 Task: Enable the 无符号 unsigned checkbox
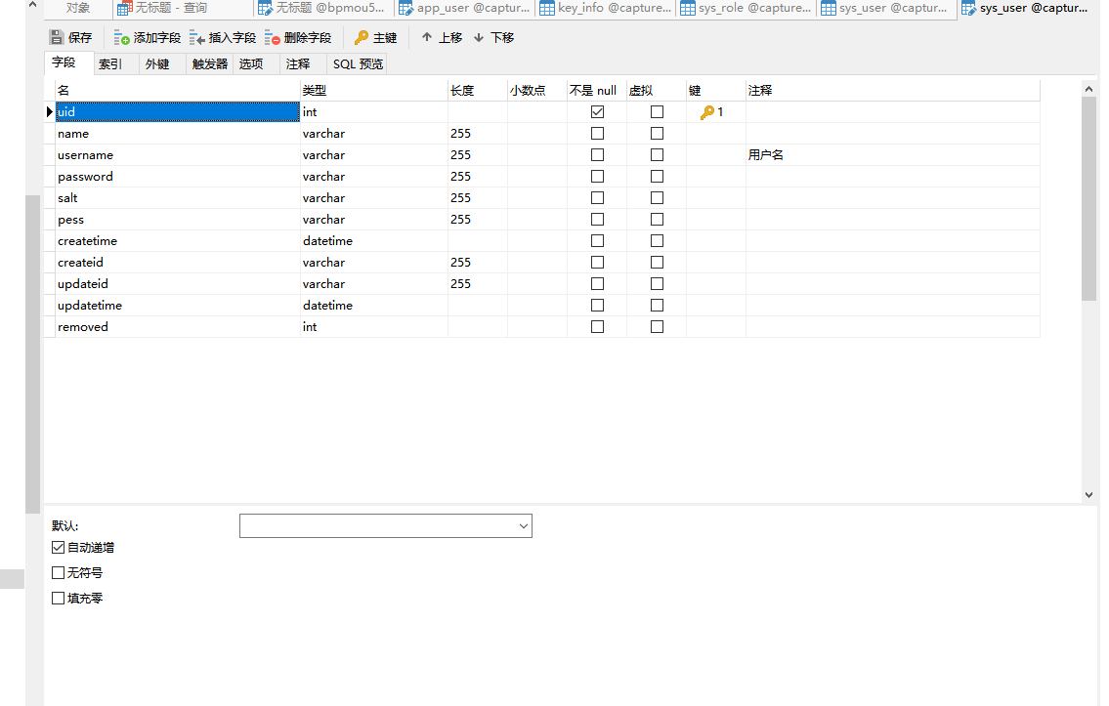click(x=58, y=572)
